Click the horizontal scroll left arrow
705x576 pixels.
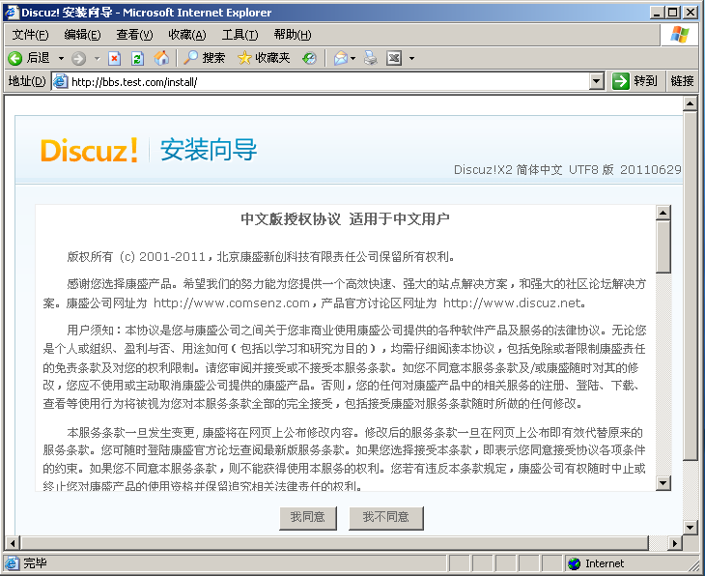point(13,543)
